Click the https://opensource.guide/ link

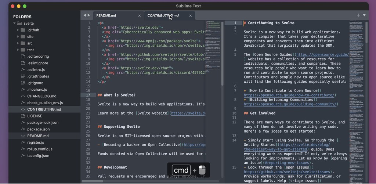click(322, 54)
